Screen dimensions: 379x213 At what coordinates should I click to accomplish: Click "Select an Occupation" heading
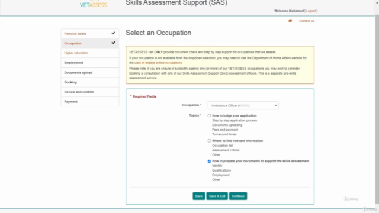(158, 33)
